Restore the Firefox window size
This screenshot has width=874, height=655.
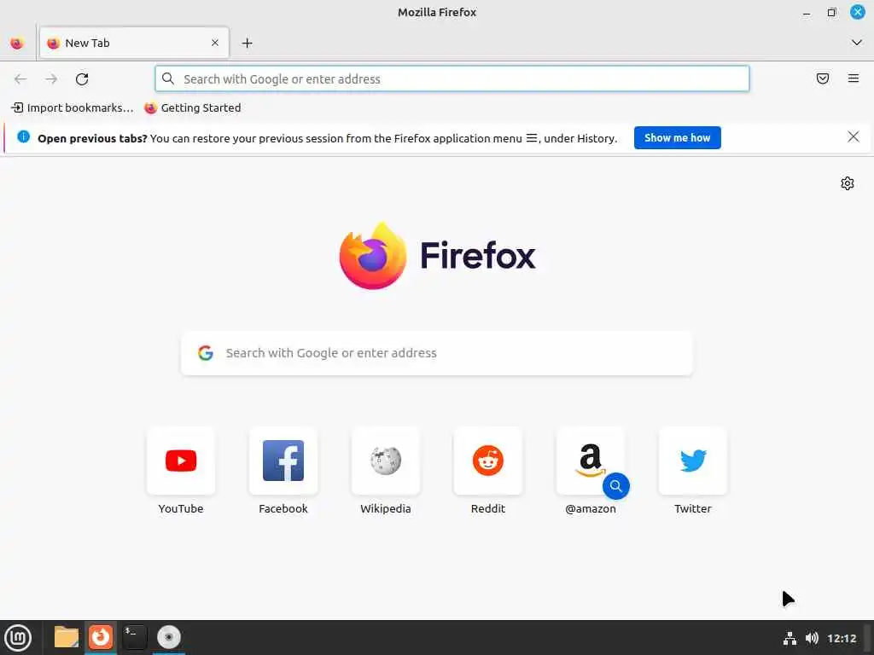pos(831,12)
